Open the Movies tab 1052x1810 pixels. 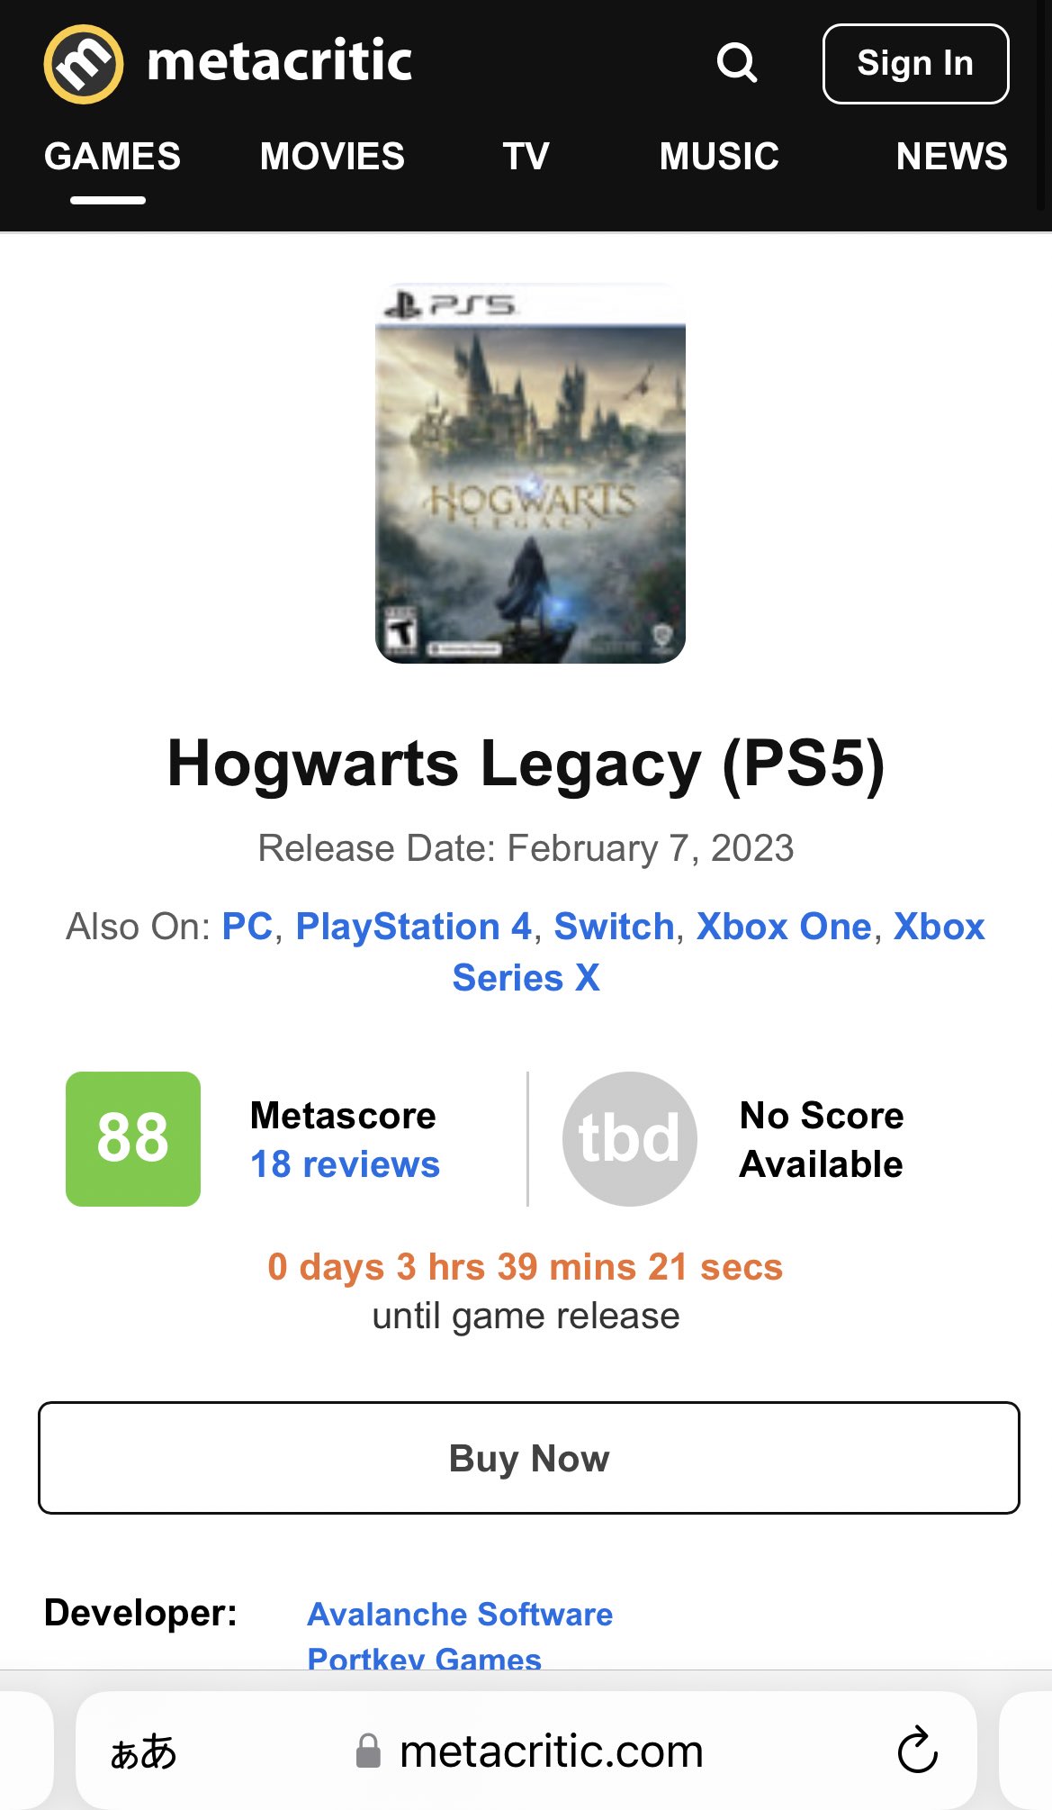coord(332,157)
